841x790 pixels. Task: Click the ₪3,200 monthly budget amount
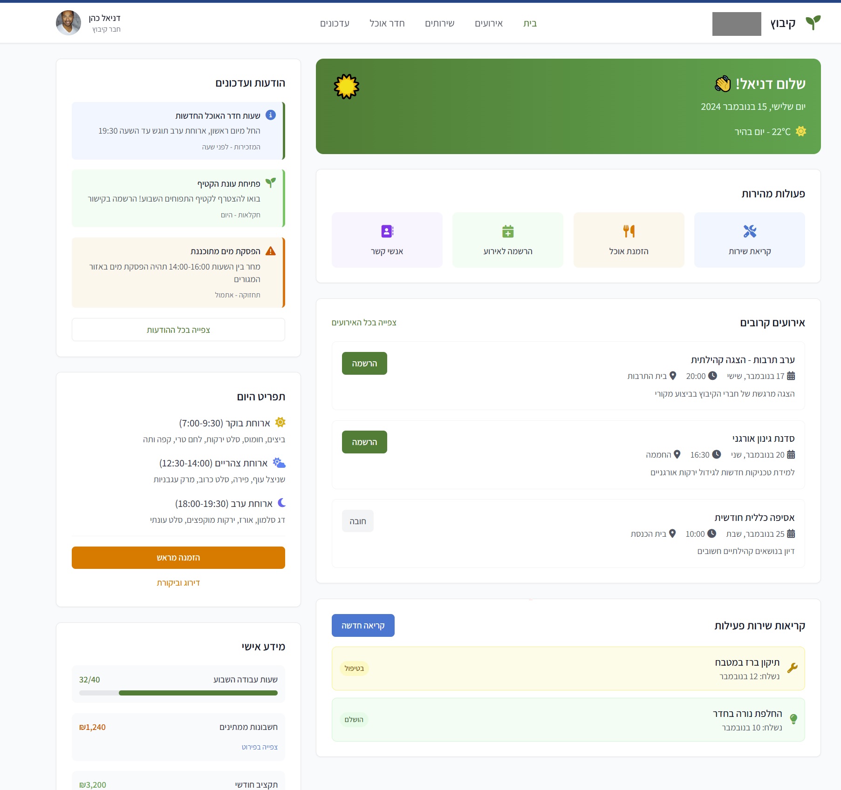92,785
